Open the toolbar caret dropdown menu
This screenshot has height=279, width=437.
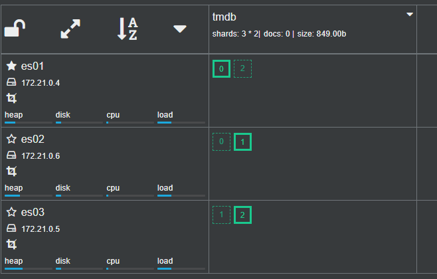[x=180, y=29]
